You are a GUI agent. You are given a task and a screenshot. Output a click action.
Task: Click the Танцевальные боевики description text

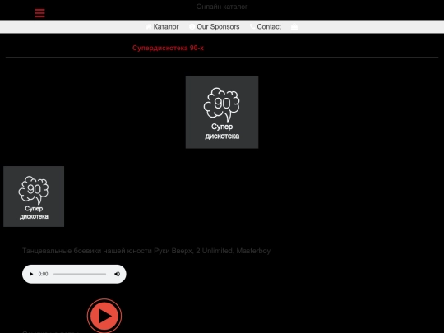click(146, 251)
